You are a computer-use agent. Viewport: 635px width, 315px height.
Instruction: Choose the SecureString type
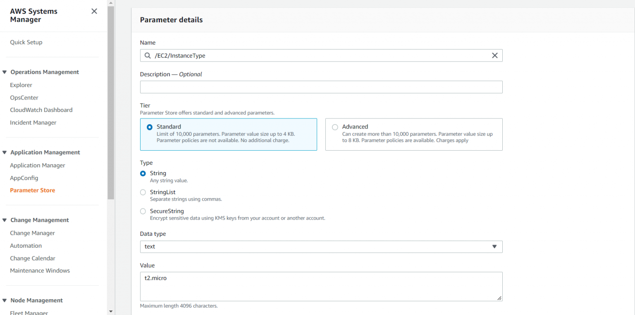tap(143, 211)
